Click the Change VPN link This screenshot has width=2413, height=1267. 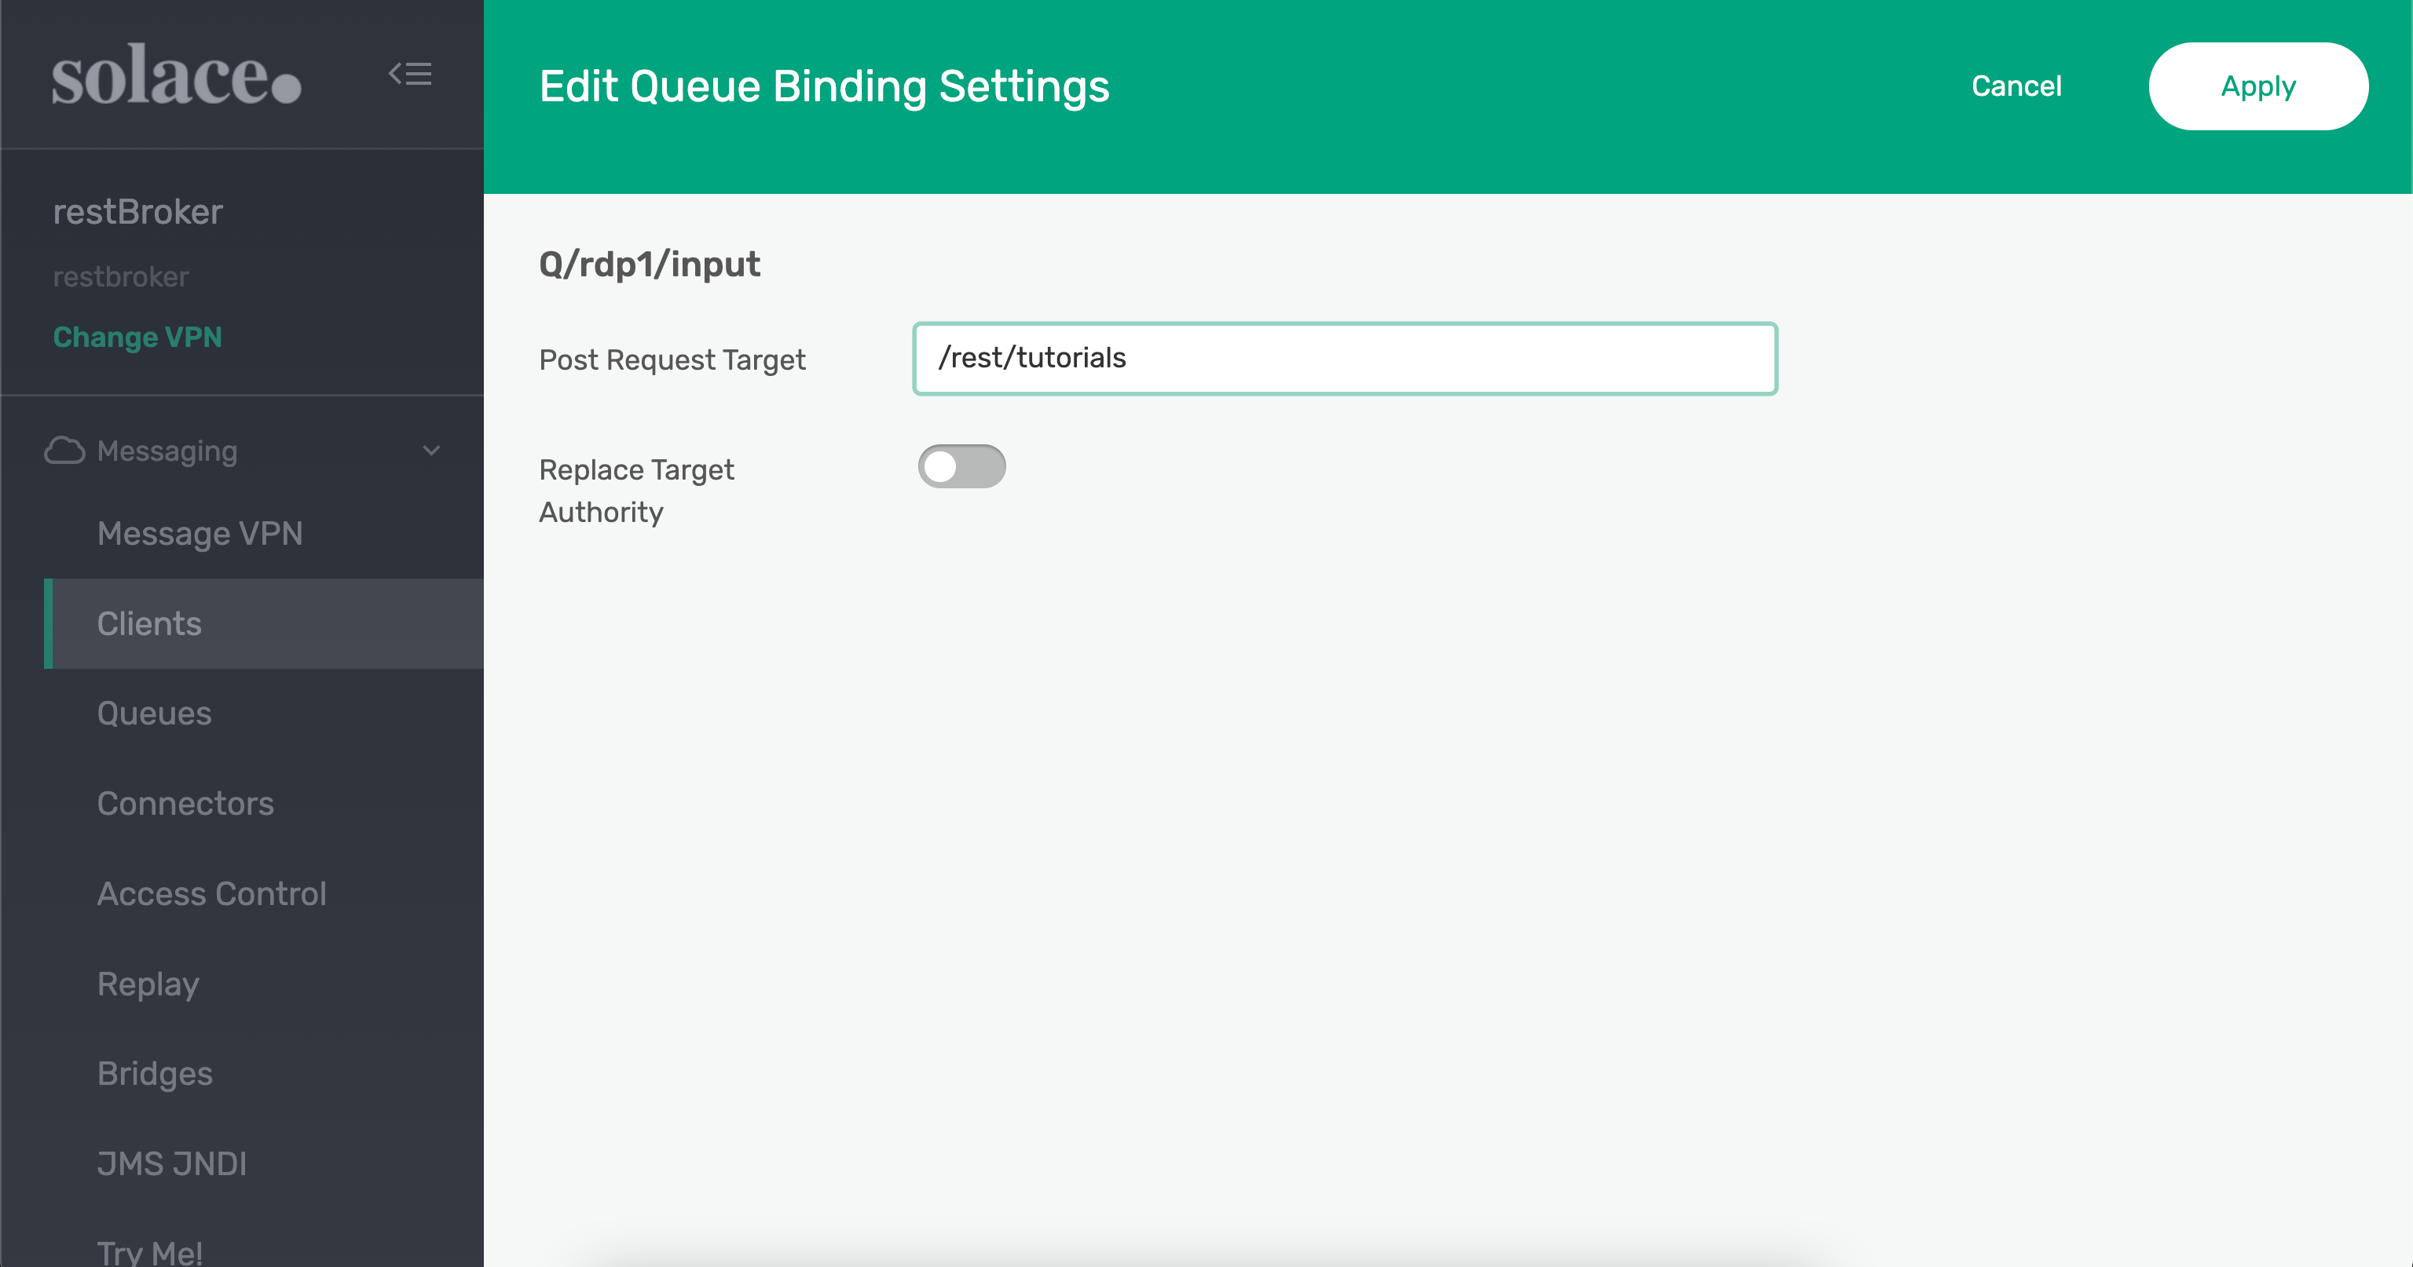coord(137,337)
